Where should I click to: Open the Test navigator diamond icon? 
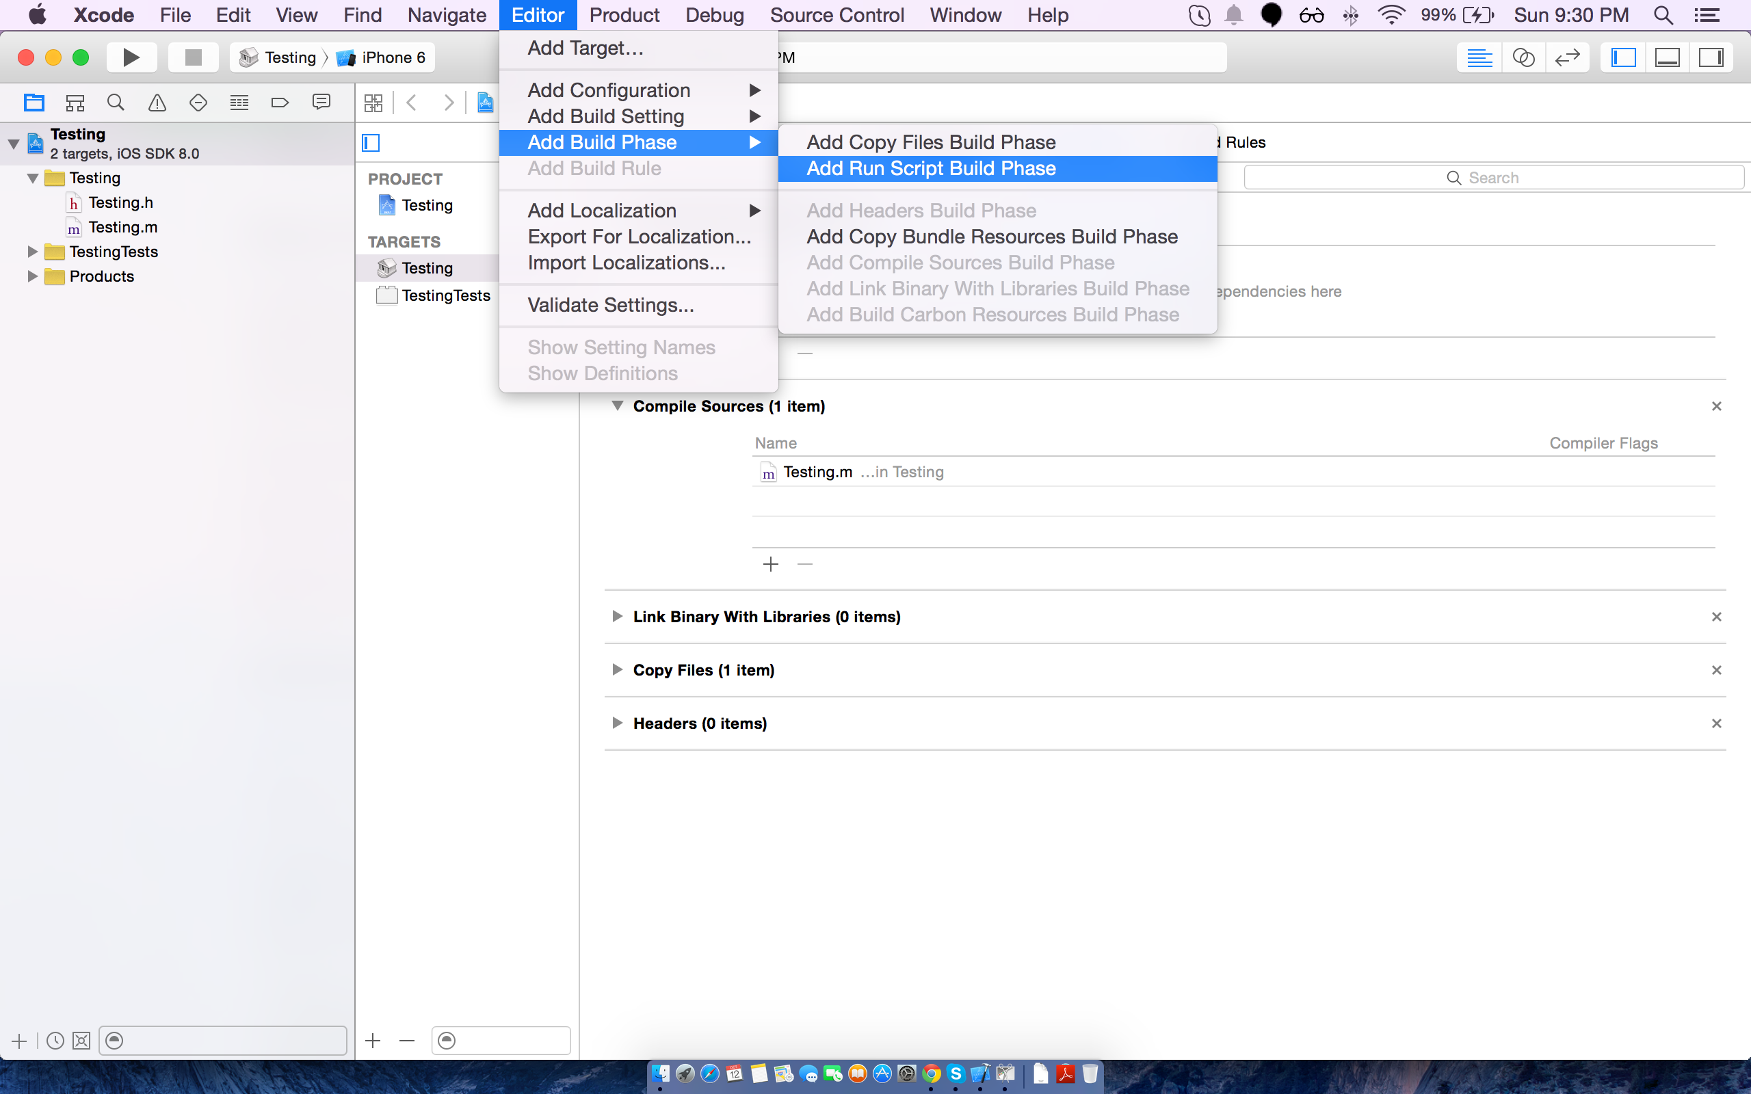[198, 103]
